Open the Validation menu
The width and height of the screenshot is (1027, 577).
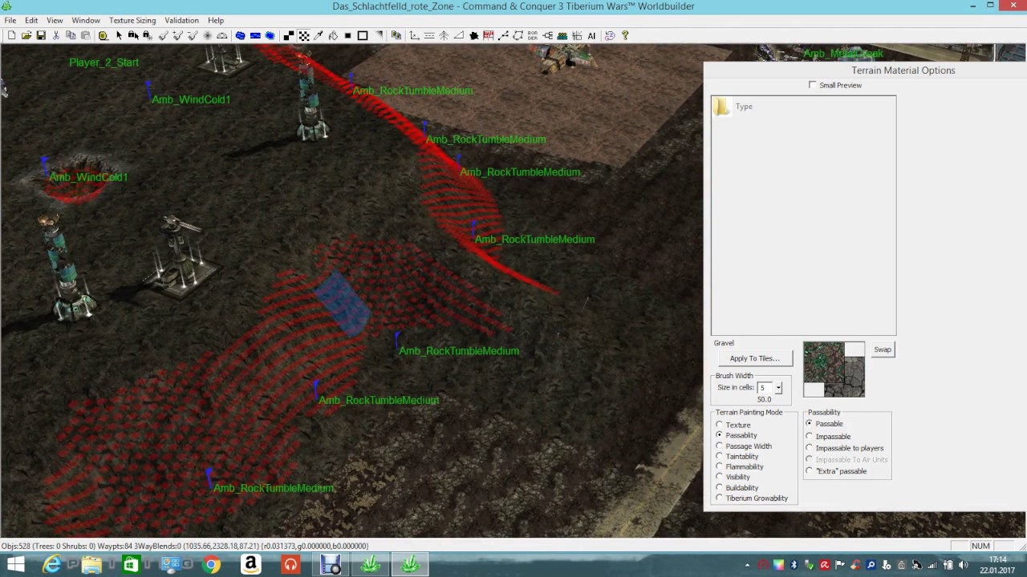click(181, 20)
